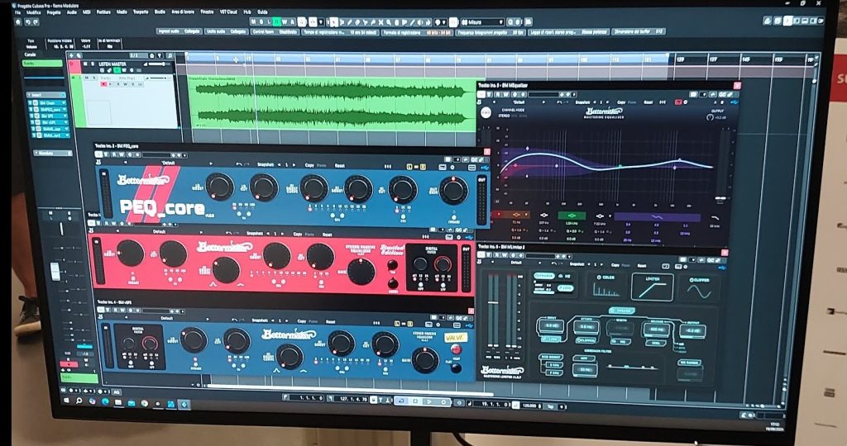Open the Guida menu
The image size is (847, 446).
[x=262, y=12]
